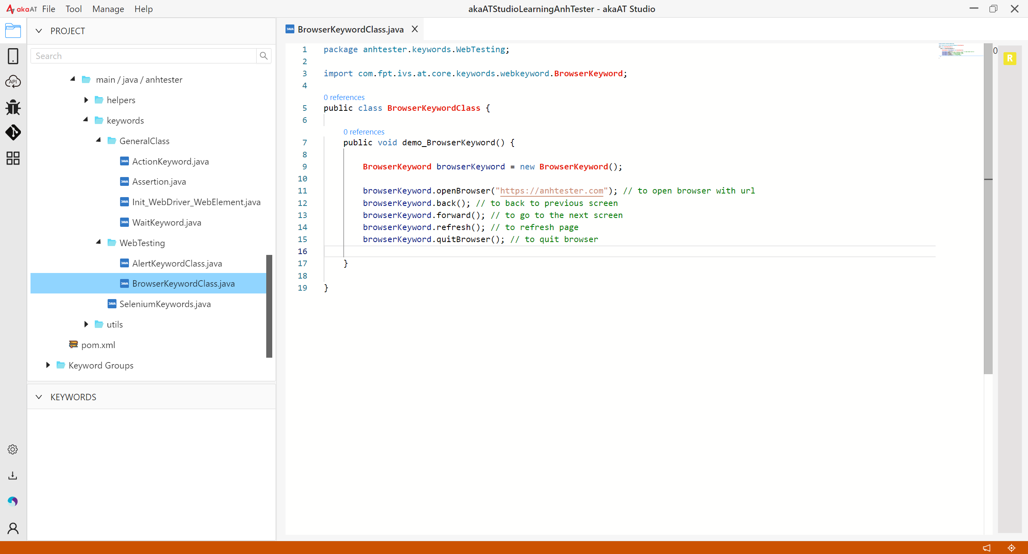Open the user account icon
The width and height of the screenshot is (1028, 554).
pyautogui.click(x=13, y=528)
